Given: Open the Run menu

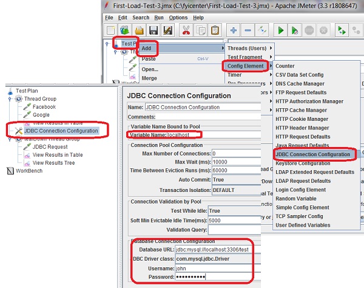Looking at the screenshot, I should coord(159,18).
